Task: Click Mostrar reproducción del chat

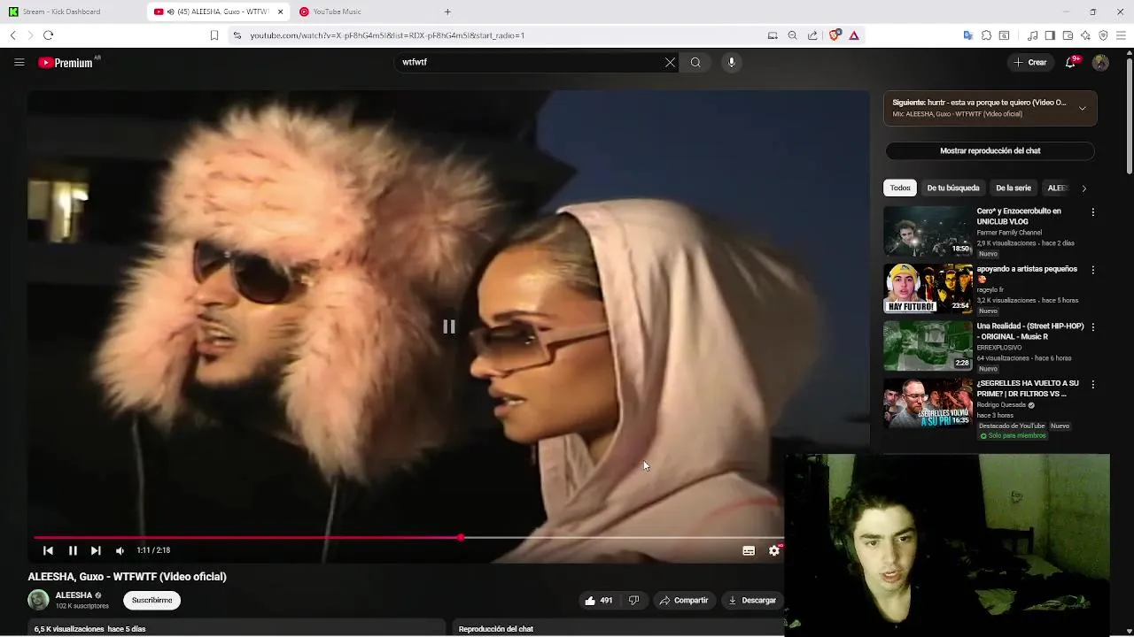Action: (x=990, y=150)
